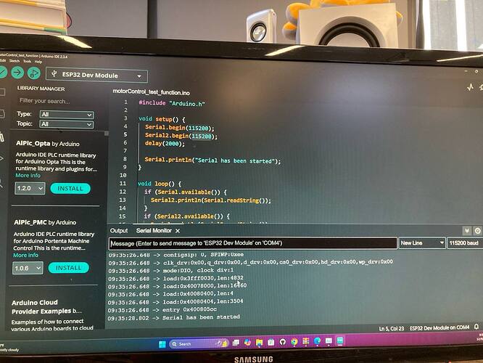Click the void loop() line

point(160,184)
